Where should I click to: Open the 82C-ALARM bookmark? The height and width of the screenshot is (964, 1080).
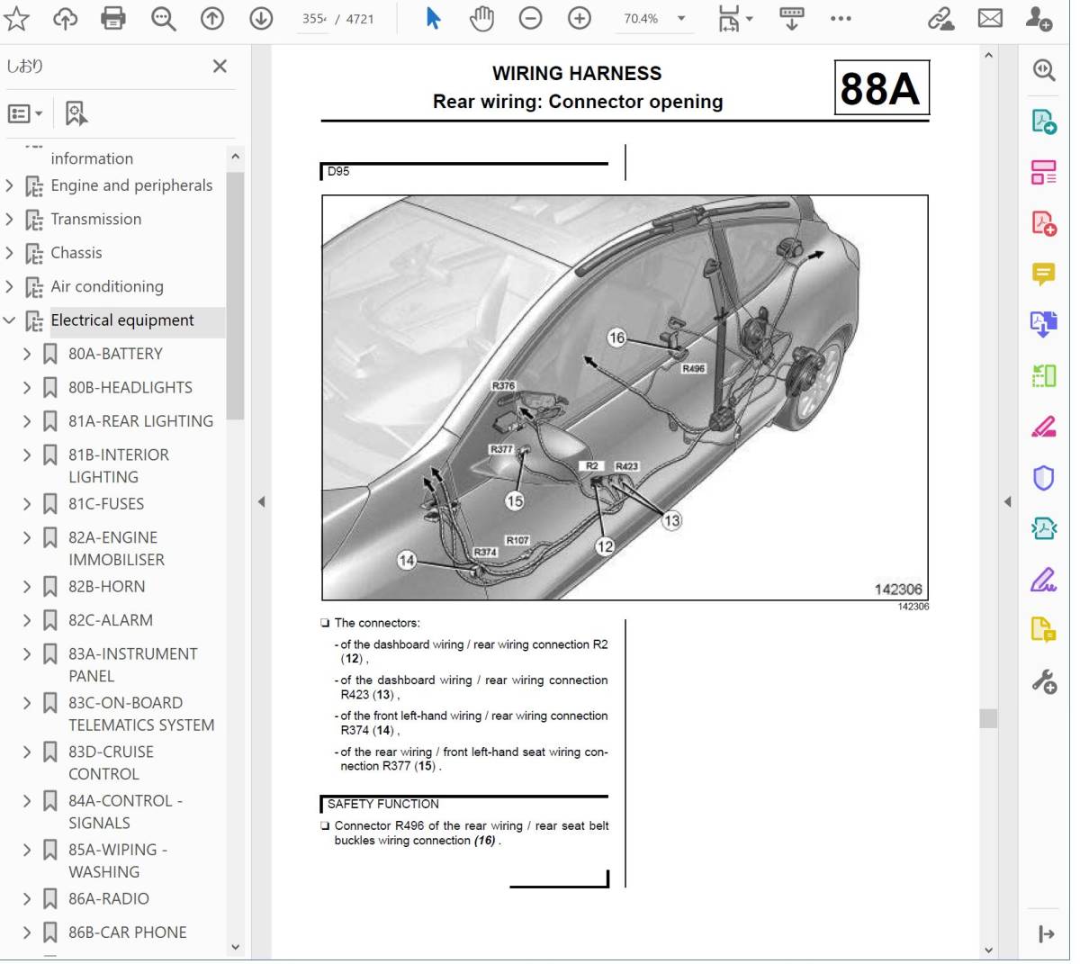[x=110, y=620]
